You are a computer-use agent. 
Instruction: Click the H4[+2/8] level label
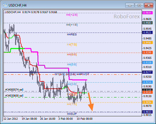pyautogui.click(x=72, y=15)
